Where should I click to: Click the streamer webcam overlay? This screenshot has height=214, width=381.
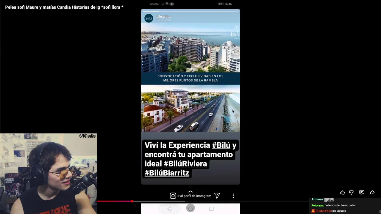click(49, 174)
